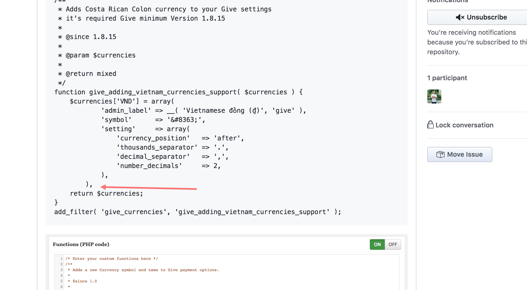
Task: Click the Move Issue button
Action: [x=460, y=154]
